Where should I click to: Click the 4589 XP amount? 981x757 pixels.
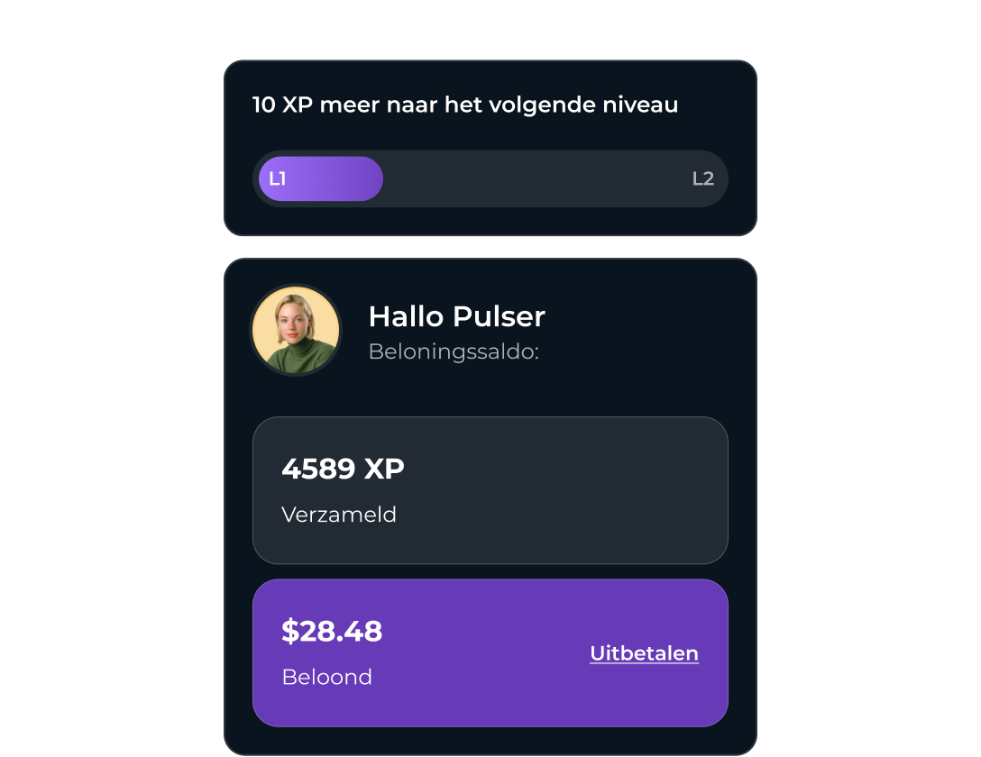[x=343, y=469]
